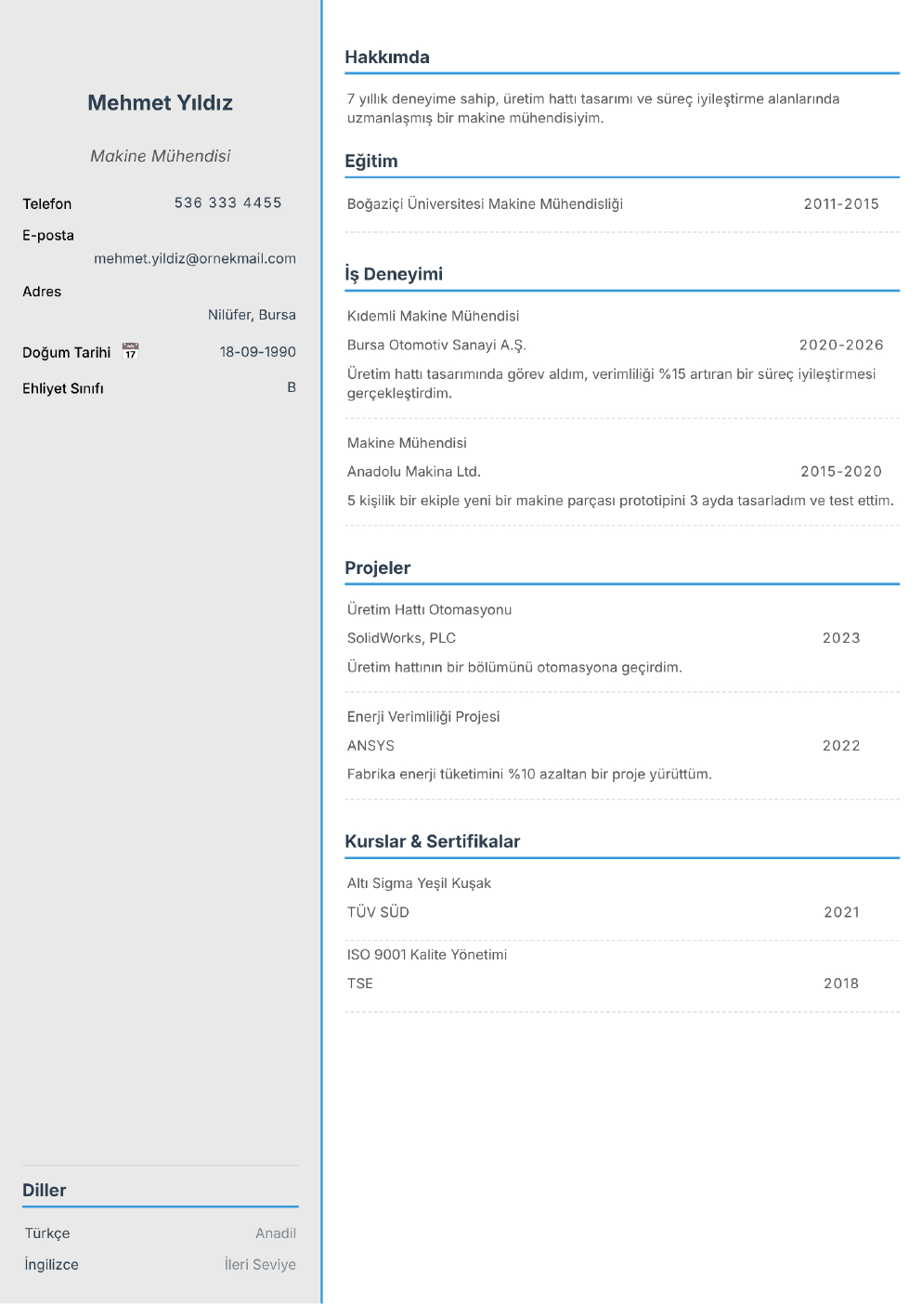922x1304 pixels.
Task: Select the Hakkımda section heading
Action: pos(387,58)
